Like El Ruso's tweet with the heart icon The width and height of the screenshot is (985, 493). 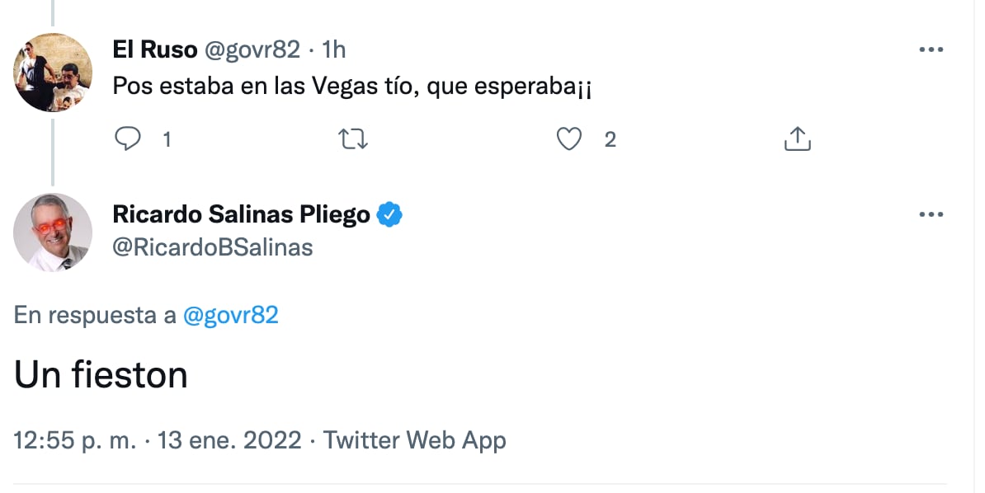[x=568, y=139]
